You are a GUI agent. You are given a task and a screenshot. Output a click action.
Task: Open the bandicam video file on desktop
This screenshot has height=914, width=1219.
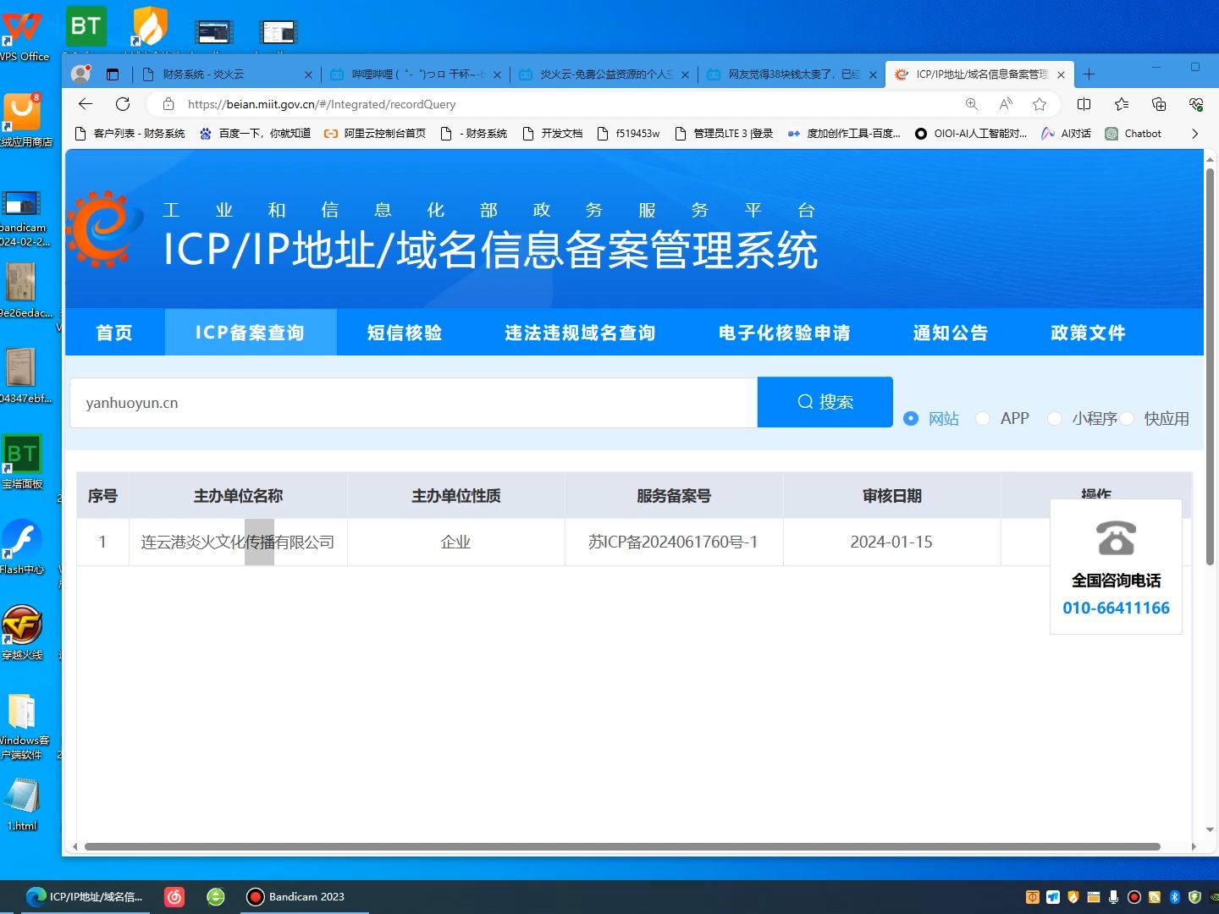point(22,218)
